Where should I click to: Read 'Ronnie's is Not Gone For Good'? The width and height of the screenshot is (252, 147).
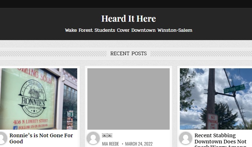pos(41,138)
